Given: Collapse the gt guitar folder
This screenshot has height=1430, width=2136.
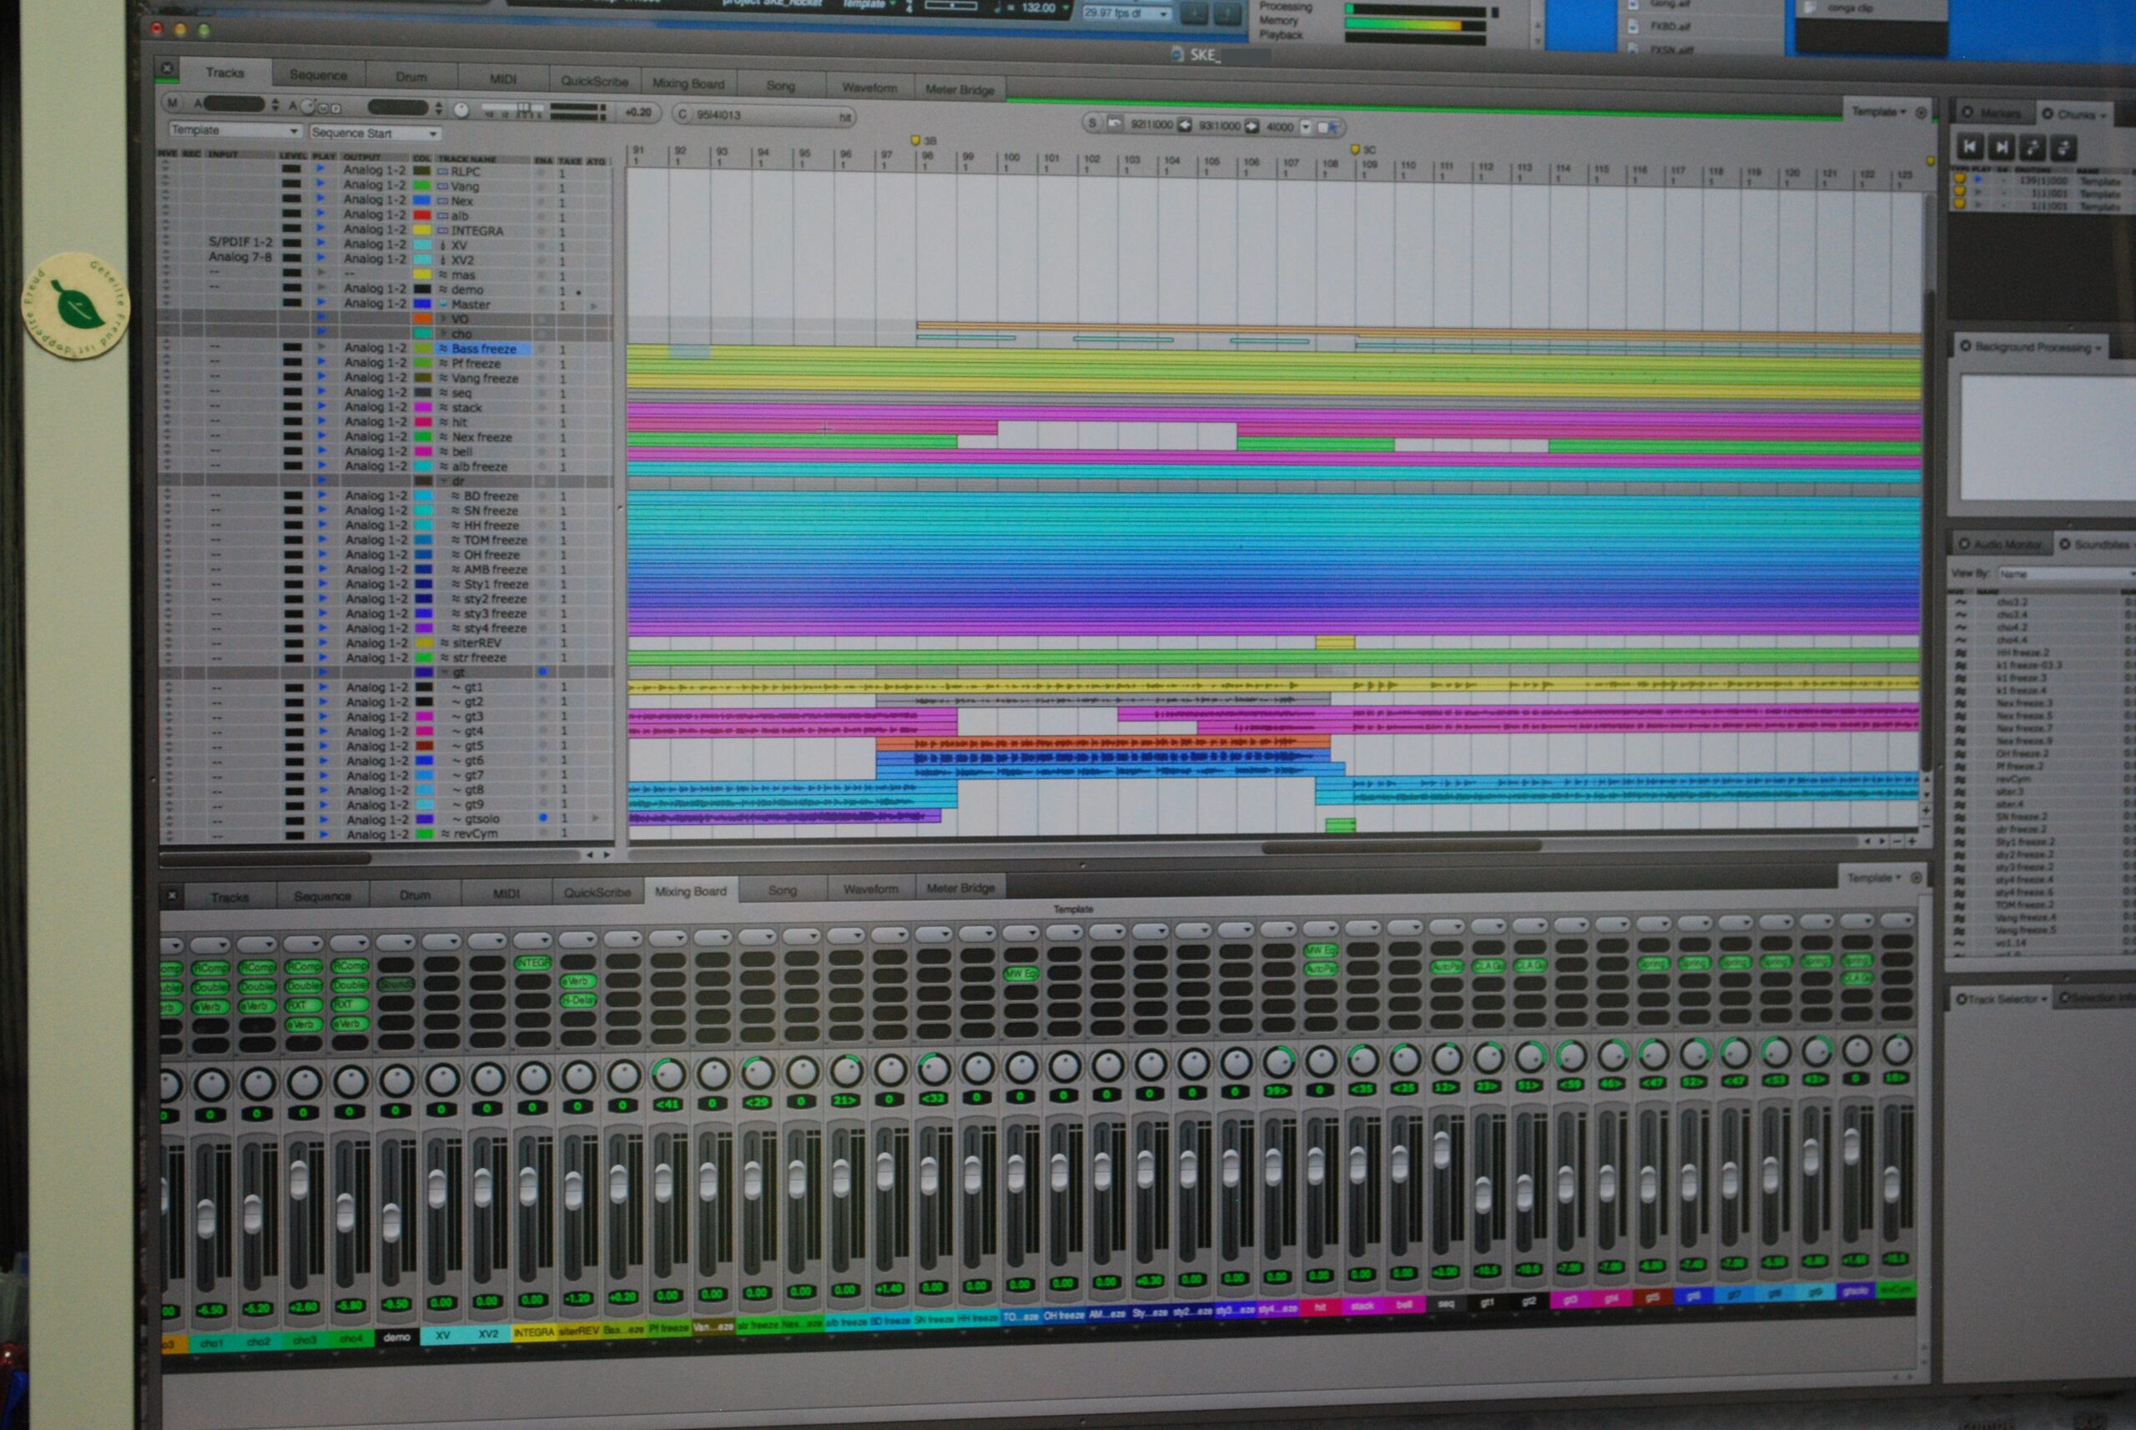Looking at the screenshot, I should [x=445, y=672].
